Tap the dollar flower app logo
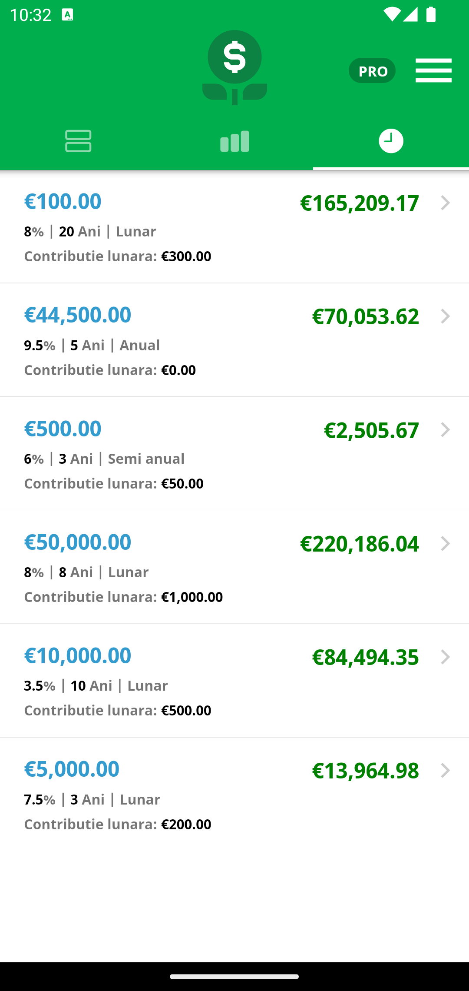This screenshot has height=991, width=469. (234, 67)
